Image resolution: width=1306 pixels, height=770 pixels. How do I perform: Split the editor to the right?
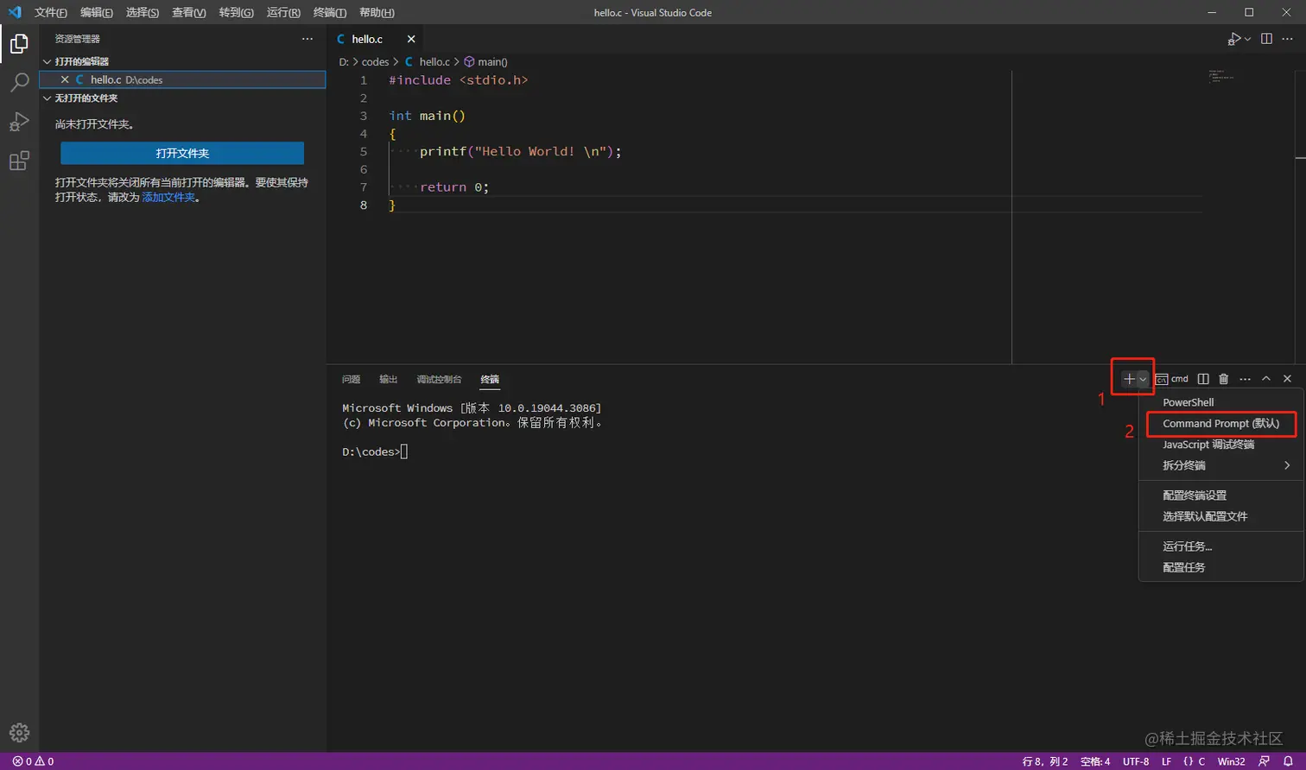tap(1266, 39)
